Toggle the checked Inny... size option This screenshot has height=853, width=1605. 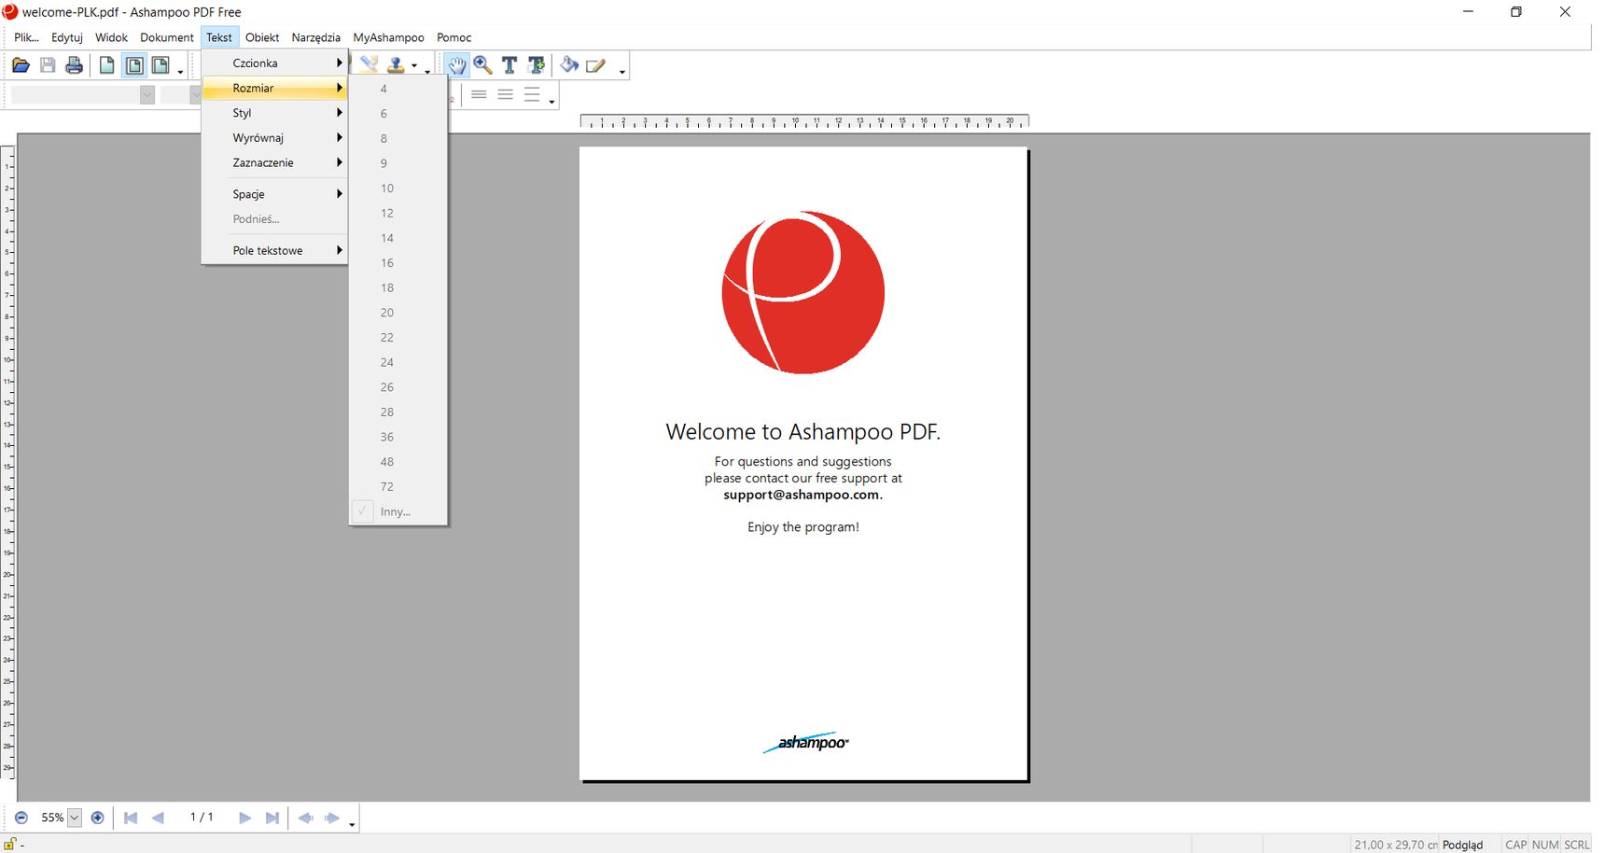pos(398,511)
